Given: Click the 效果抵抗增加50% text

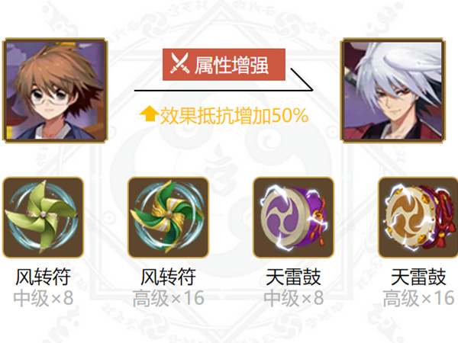Looking at the screenshot, I should coord(234,116).
